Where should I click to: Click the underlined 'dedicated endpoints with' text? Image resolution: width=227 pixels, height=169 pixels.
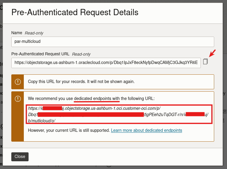[97, 98]
